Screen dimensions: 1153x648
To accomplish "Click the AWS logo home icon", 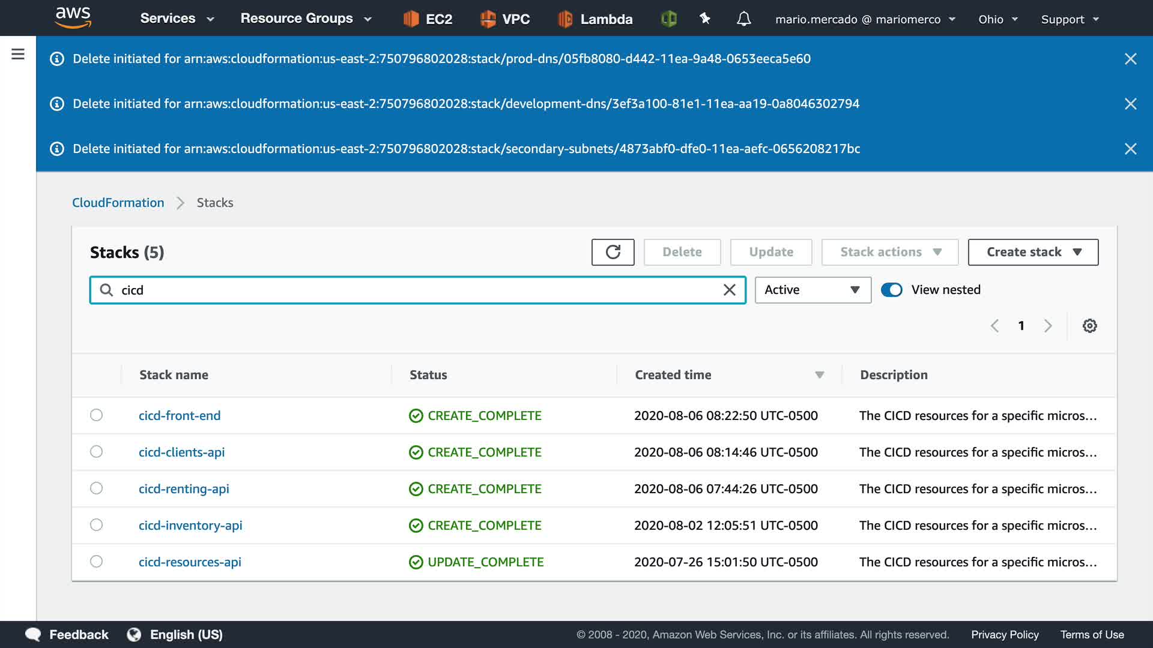I will [73, 18].
